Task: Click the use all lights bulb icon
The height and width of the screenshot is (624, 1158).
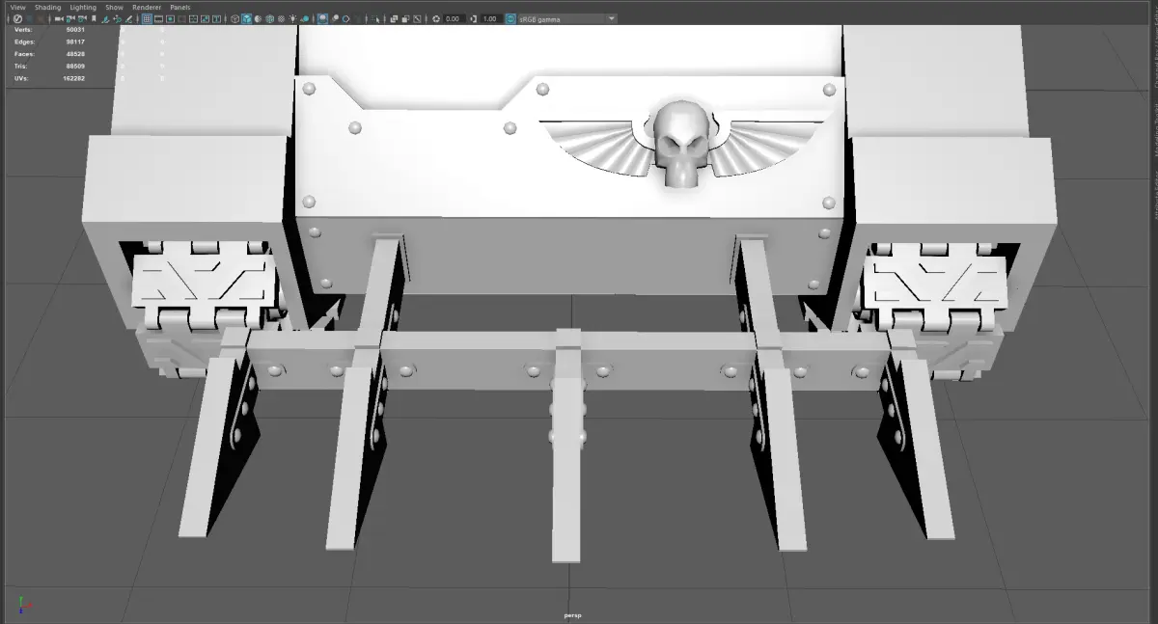Action: tap(292, 18)
